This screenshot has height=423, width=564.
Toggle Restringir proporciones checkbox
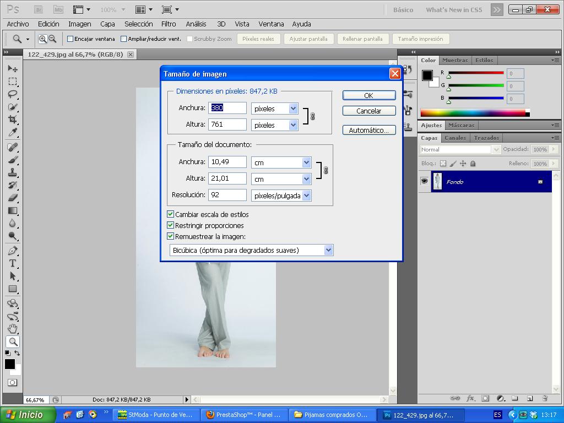171,225
